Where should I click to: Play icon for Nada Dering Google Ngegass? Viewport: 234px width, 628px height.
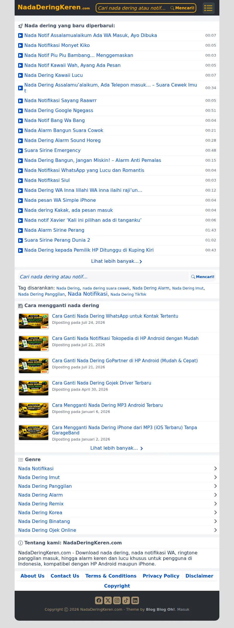[20, 111]
